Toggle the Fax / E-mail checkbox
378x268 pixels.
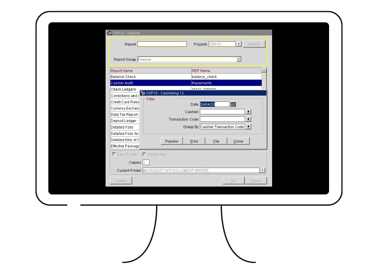(114, 154)
